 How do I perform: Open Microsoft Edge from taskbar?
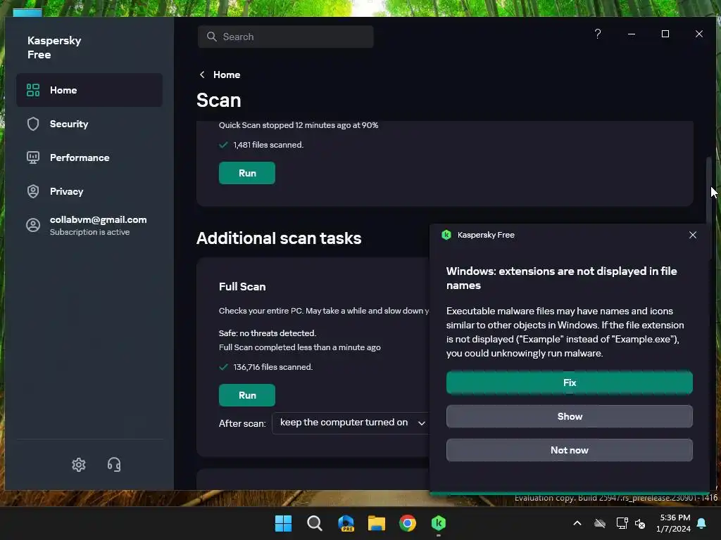click(346, 523)
